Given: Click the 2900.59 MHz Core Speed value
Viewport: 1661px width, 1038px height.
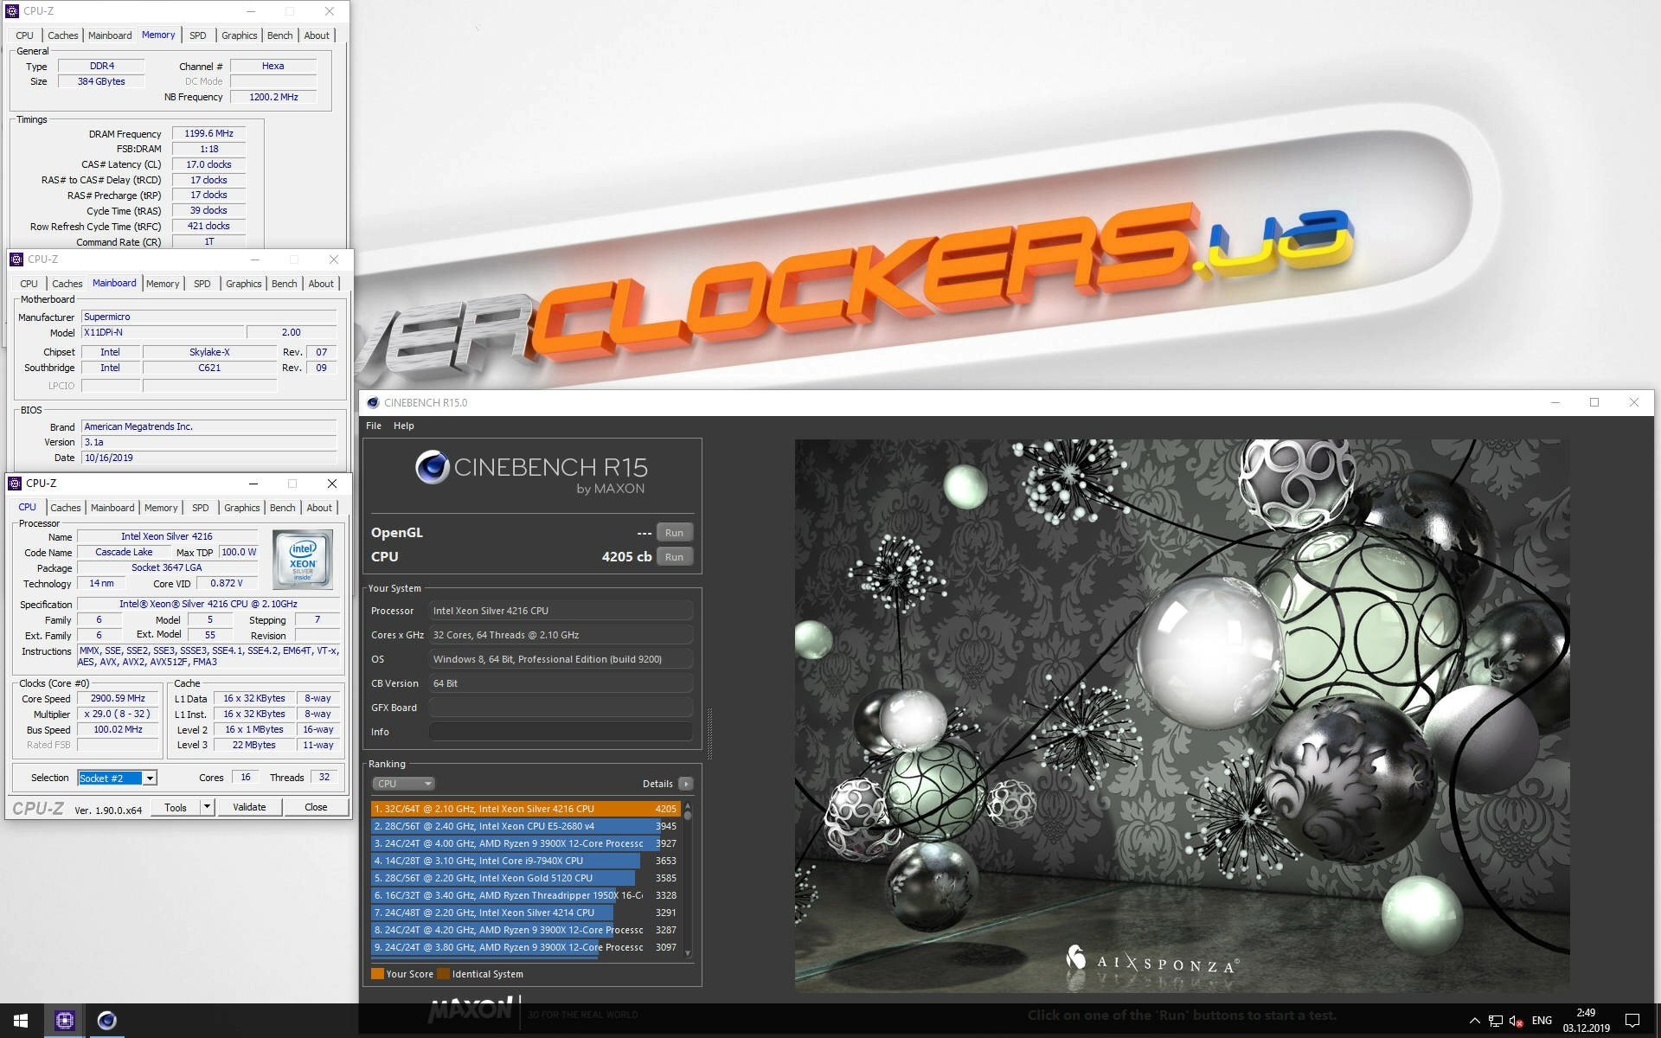Looking at the screenshot, I should point(118,699).
